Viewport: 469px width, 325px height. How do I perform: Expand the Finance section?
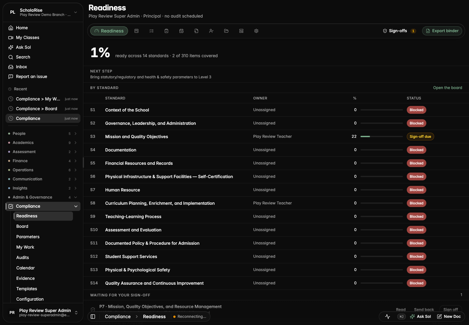[43, 161]
